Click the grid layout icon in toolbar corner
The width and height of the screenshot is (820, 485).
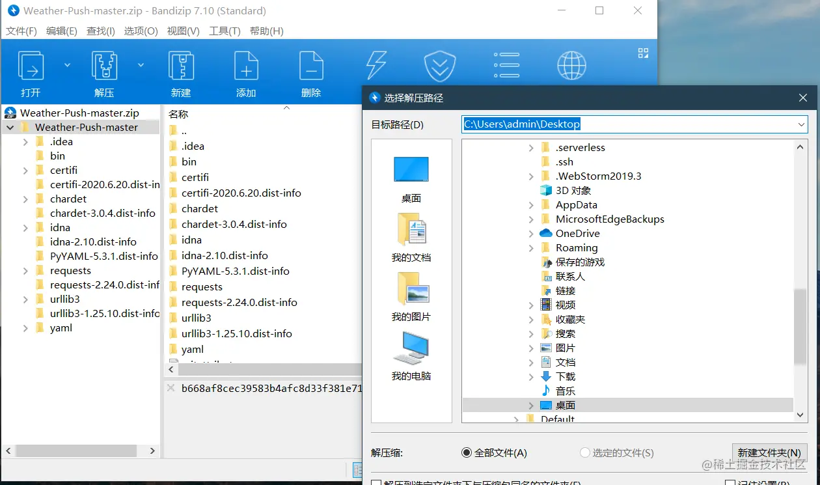(643, 53)
